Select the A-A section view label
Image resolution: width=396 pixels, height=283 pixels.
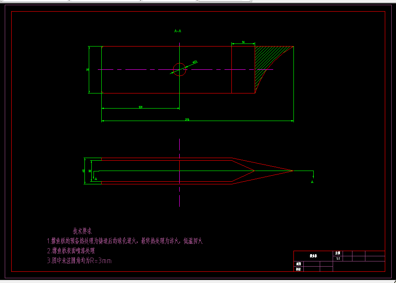[x=178, y=31]
